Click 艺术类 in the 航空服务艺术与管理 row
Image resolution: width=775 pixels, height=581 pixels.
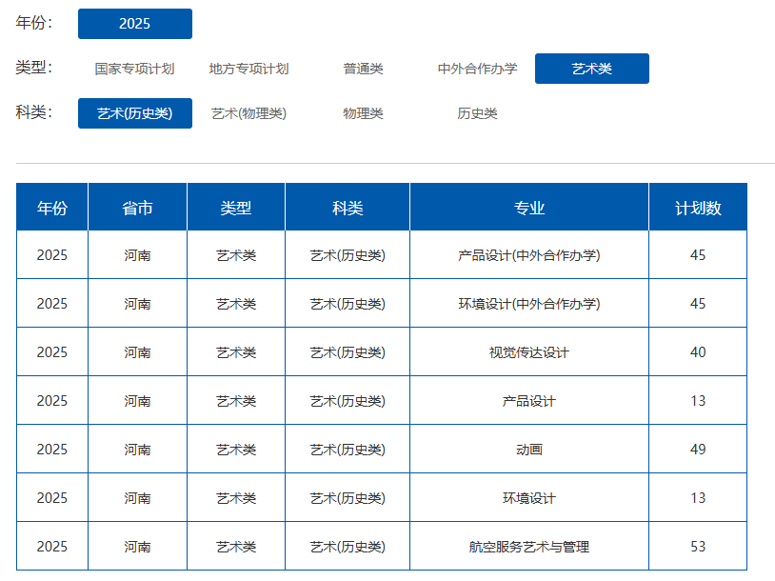pos(236,547)
